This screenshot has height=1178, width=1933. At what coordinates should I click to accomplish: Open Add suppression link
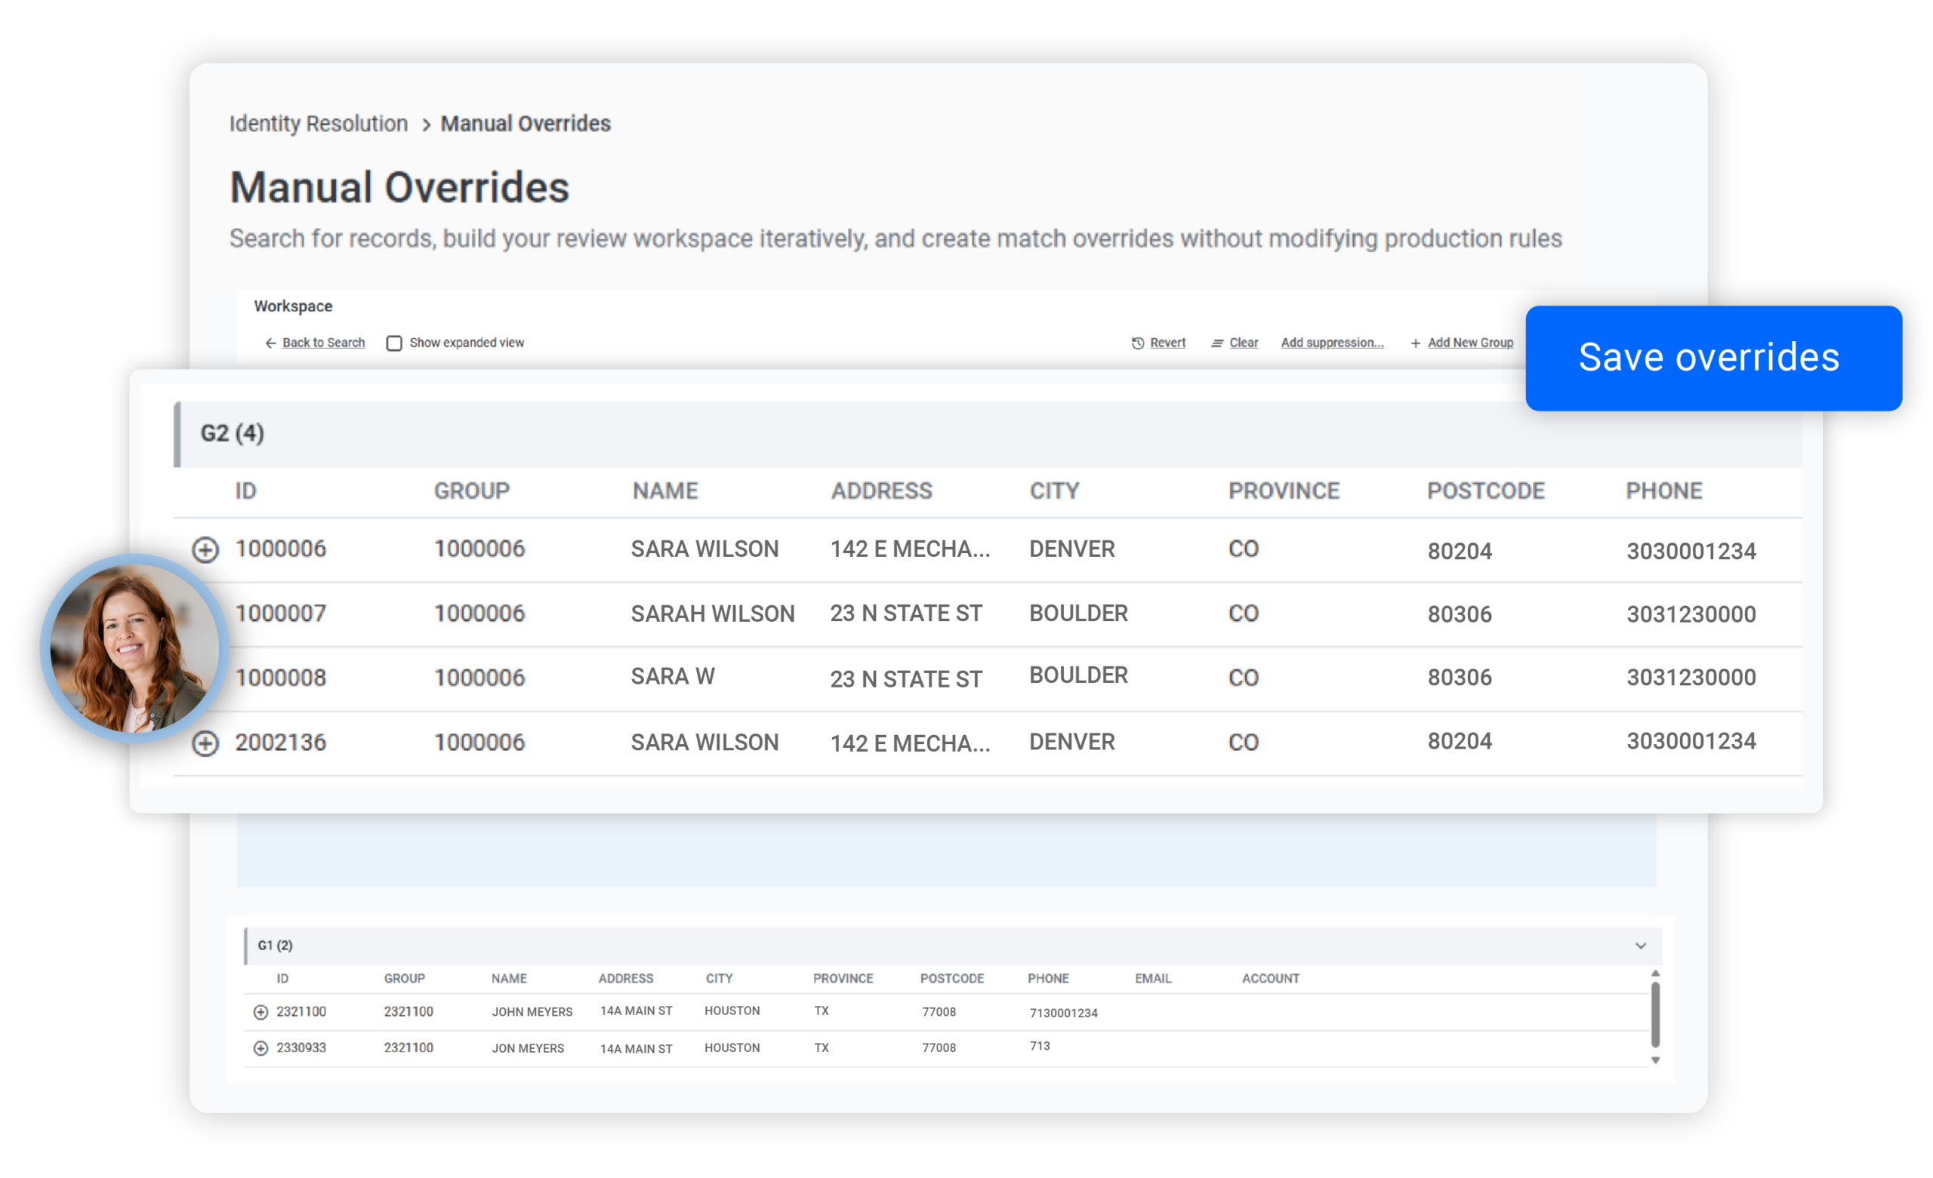pos(1332,343)
